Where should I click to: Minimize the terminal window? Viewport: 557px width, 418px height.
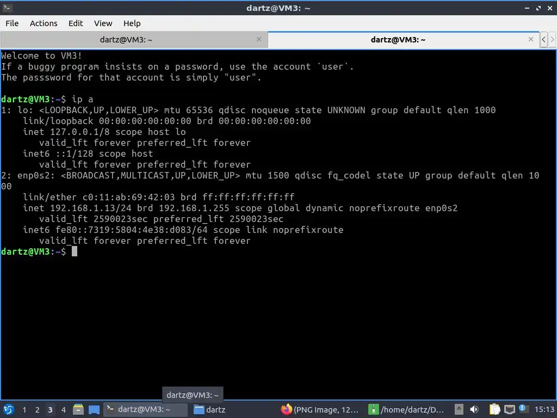[527, 8]
